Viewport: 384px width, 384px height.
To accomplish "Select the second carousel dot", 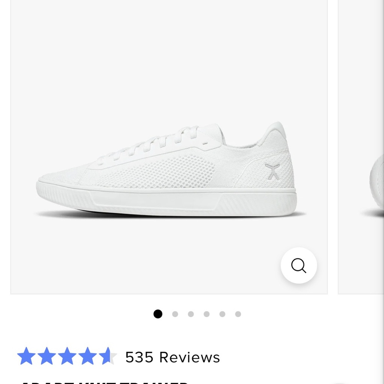I will click(x=175, y=314).
